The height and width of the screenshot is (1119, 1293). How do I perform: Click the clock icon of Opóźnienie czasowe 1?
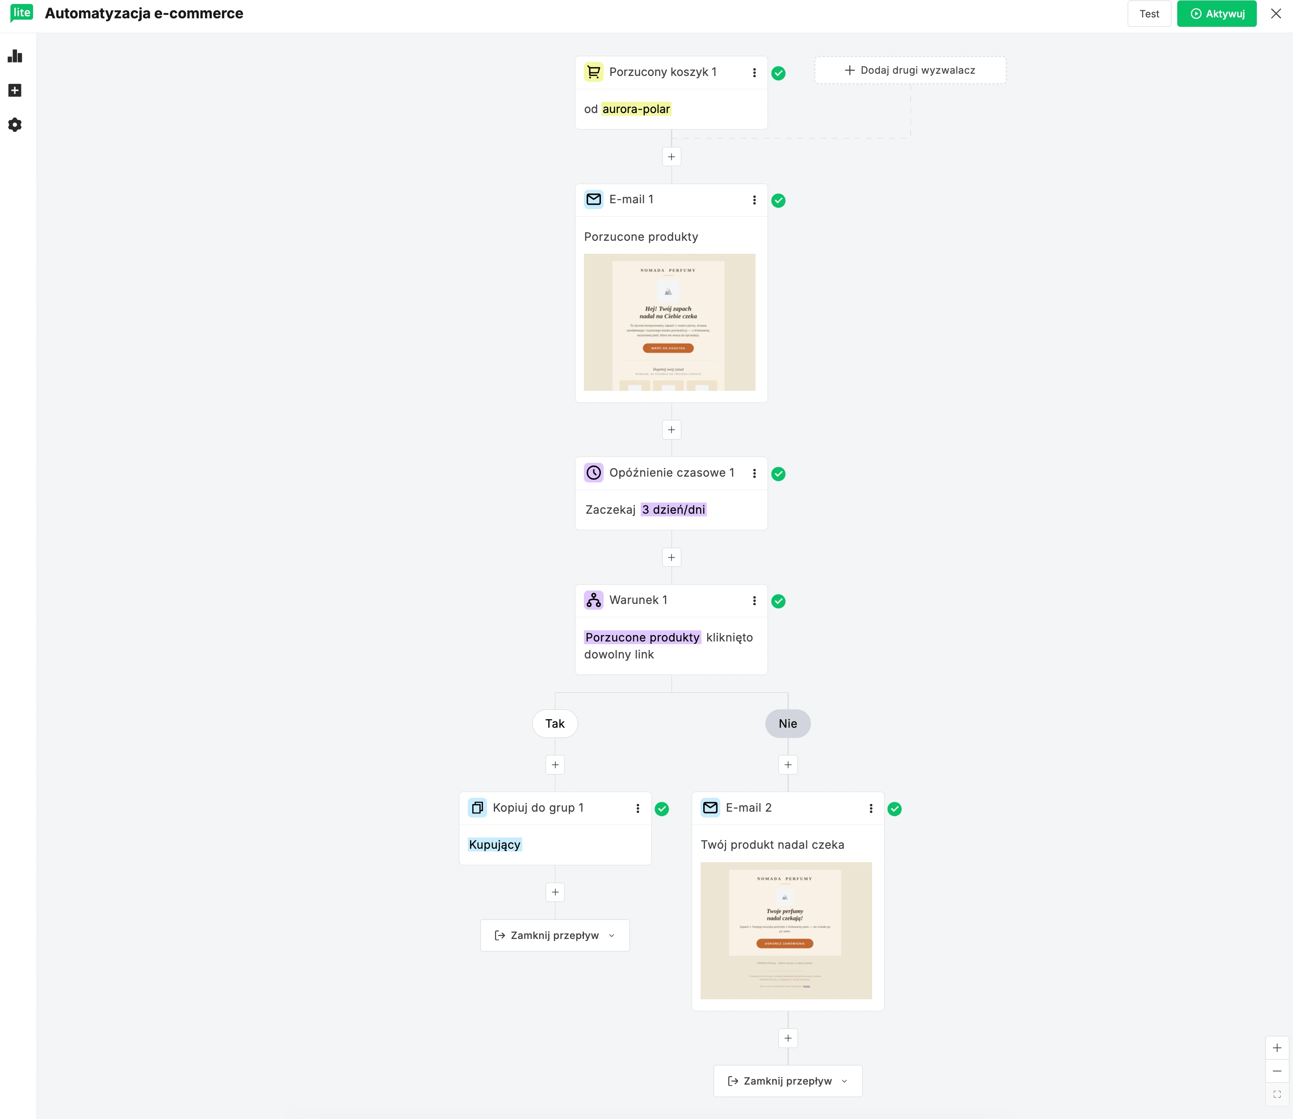[x=593, y=473]
